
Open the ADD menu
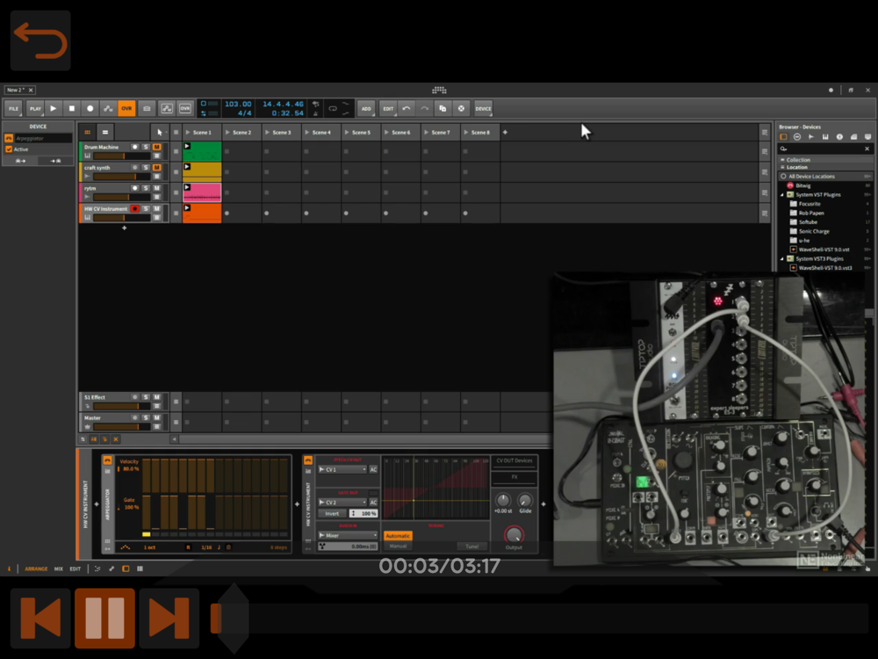click(x=365, y=108)
